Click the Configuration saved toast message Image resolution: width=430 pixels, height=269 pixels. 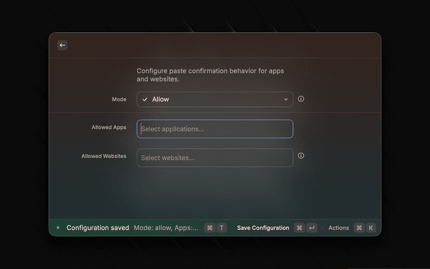97,228
